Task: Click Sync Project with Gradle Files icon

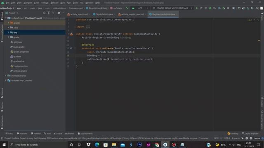Action: [243, 8]
